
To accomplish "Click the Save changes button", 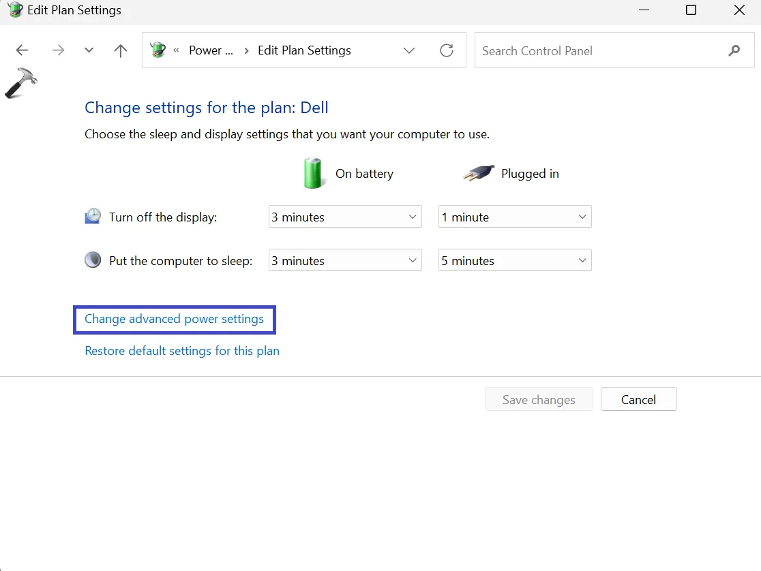I will [539, 400].
